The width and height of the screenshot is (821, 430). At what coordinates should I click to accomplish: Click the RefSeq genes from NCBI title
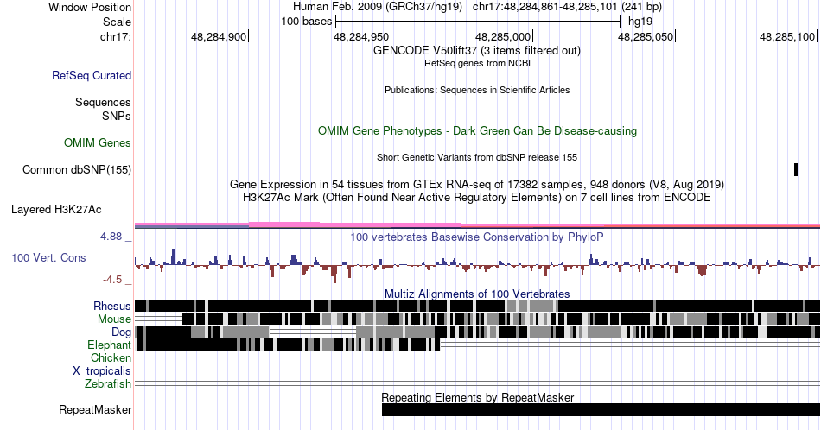477,63
